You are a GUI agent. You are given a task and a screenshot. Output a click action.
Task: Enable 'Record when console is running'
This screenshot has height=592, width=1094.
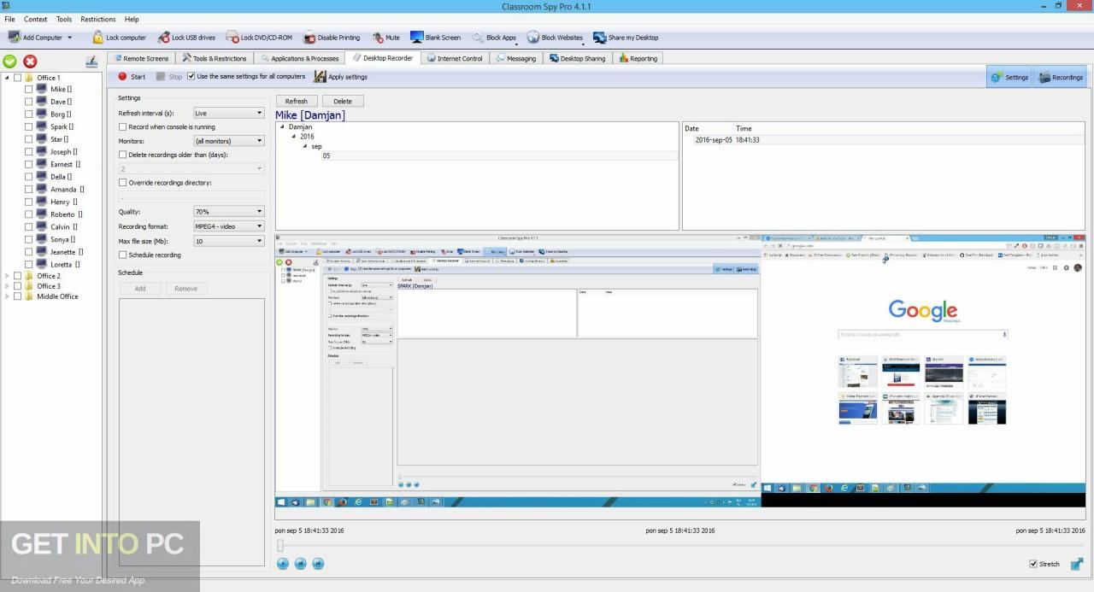click(x=122, y=126)
